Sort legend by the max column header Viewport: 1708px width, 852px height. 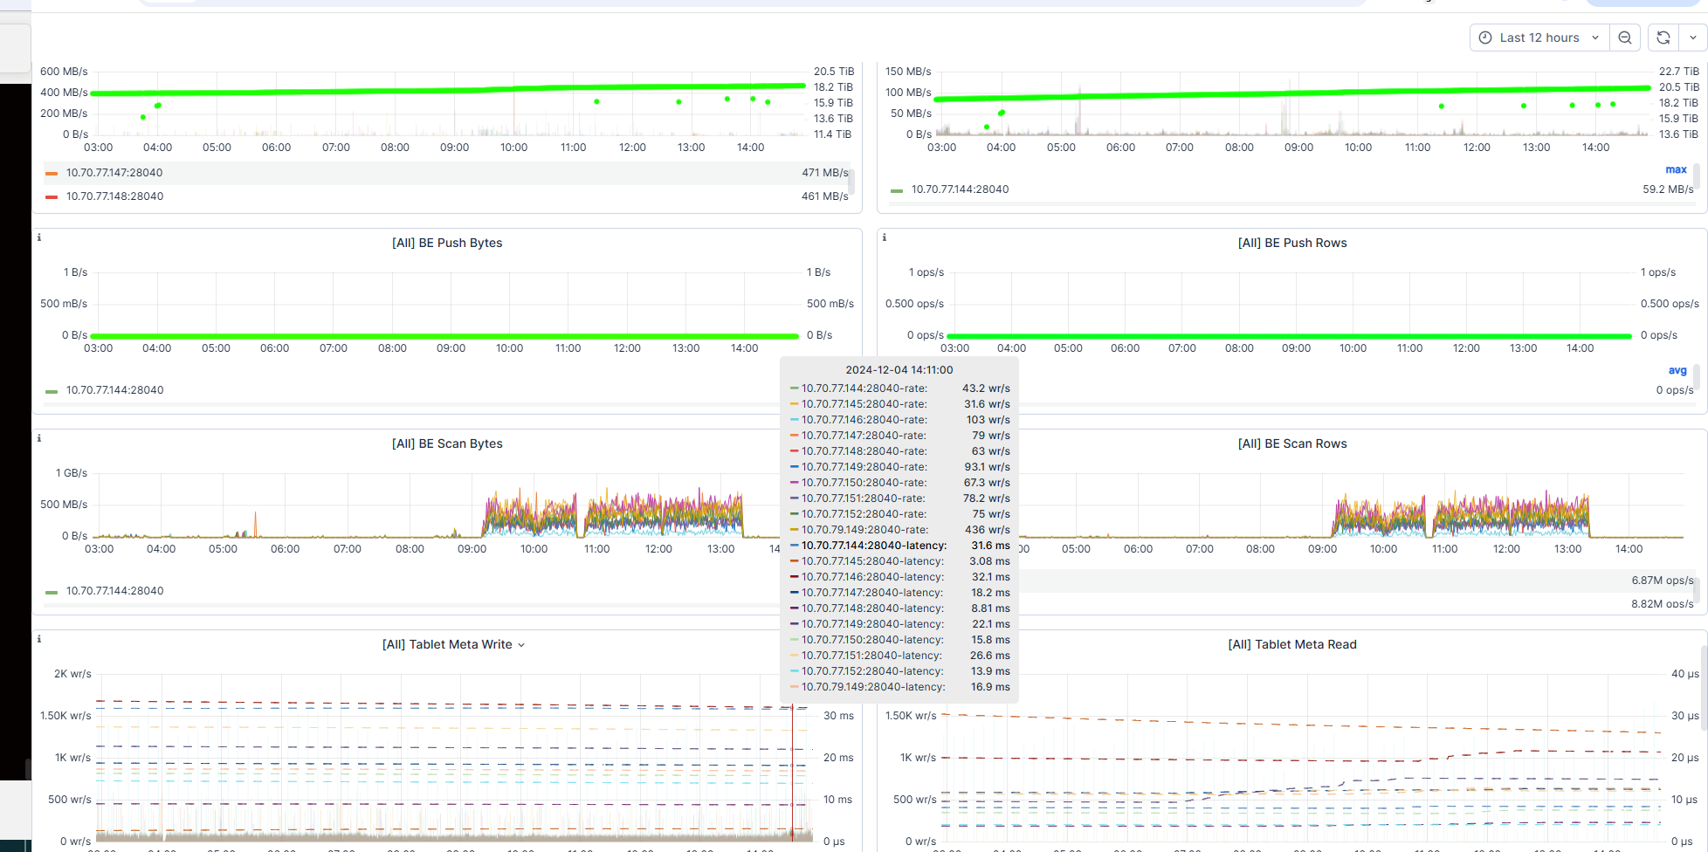tap(1676, 169)
